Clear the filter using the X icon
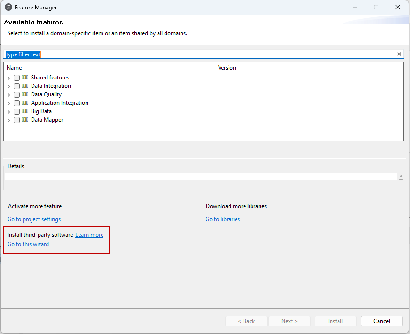This screenshot has width=410, height=334. 399,54
